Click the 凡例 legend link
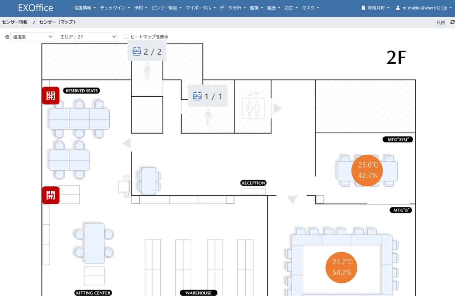455x296 pixels. pyautogui.click(x=441, y=23)
